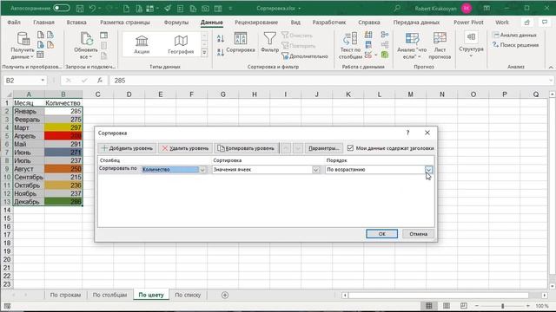
Task: Click the Удалить уровень button
Action: [185, 148]
